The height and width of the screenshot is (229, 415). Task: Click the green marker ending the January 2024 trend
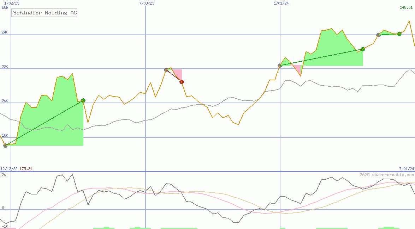(x=362, y=49)
